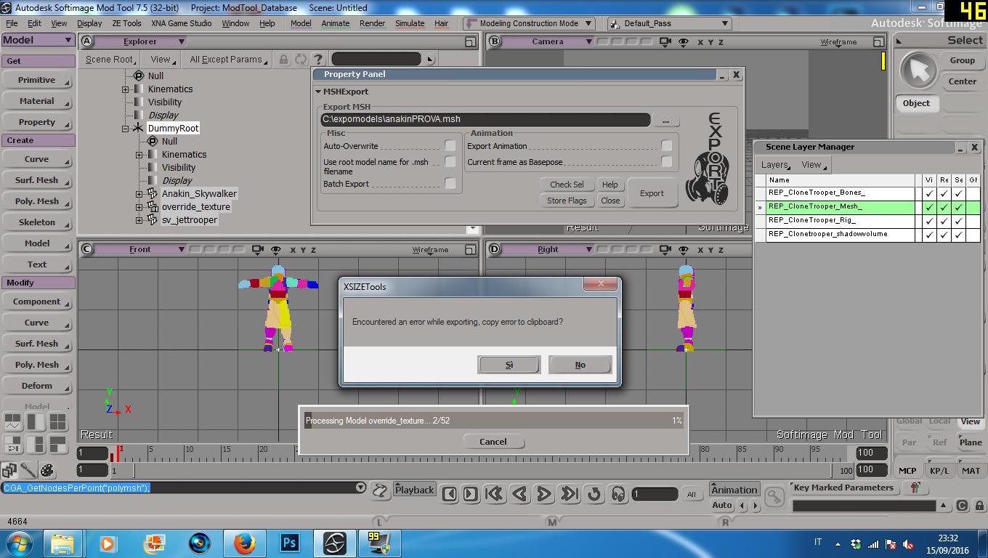Cancel the processing progress dialog
The height and width of the screenshot is (558, 988).
point(493,442)
